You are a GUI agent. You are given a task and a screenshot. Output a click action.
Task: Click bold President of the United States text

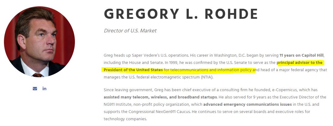coord(133,70)
